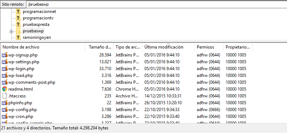Sort by Propietario column header
Image resolution: width=287 pixels, height=133 pixels.
(238, 47)
